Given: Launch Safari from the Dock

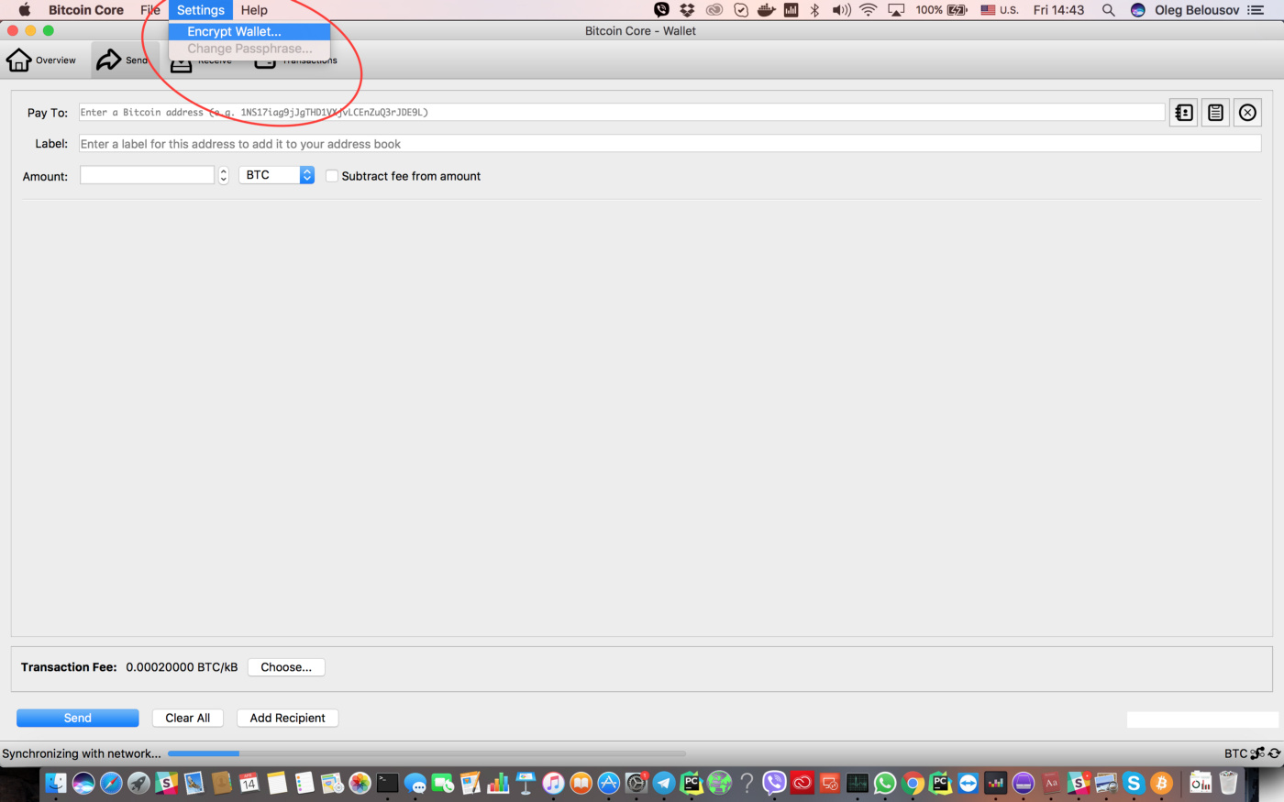Looking at the screenshot, I should tap(111, 784).
